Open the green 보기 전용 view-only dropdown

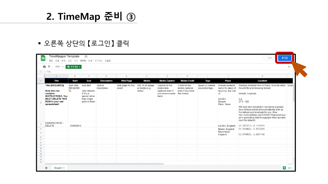(x=74, y=67)
